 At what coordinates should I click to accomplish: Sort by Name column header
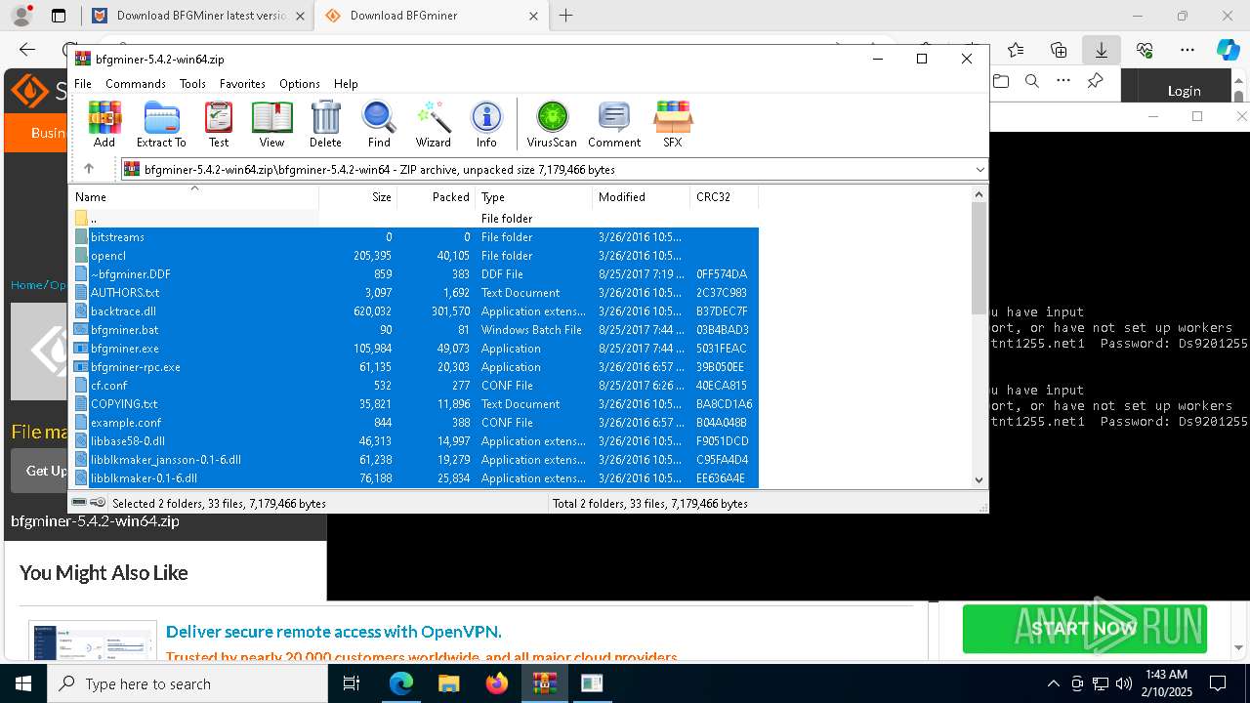click(x=195, y=197)
